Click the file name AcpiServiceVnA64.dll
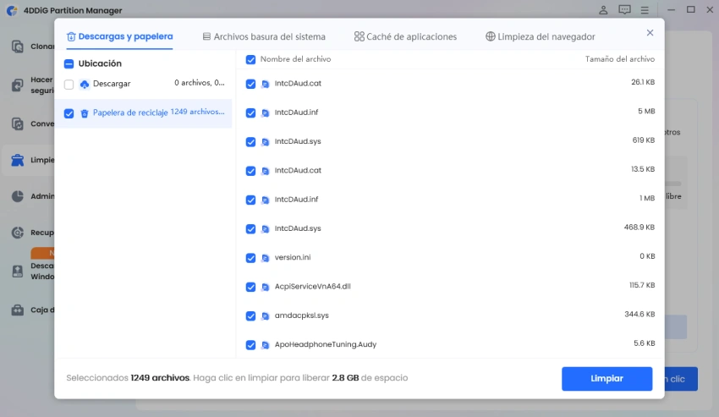This screenshot has height=417, width=719. [x=312, y=286]
